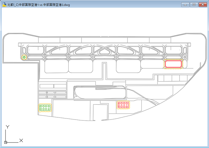Maximize the comparison drawing window
Screen dimensions: 209x148
click(x=194, y=5)
